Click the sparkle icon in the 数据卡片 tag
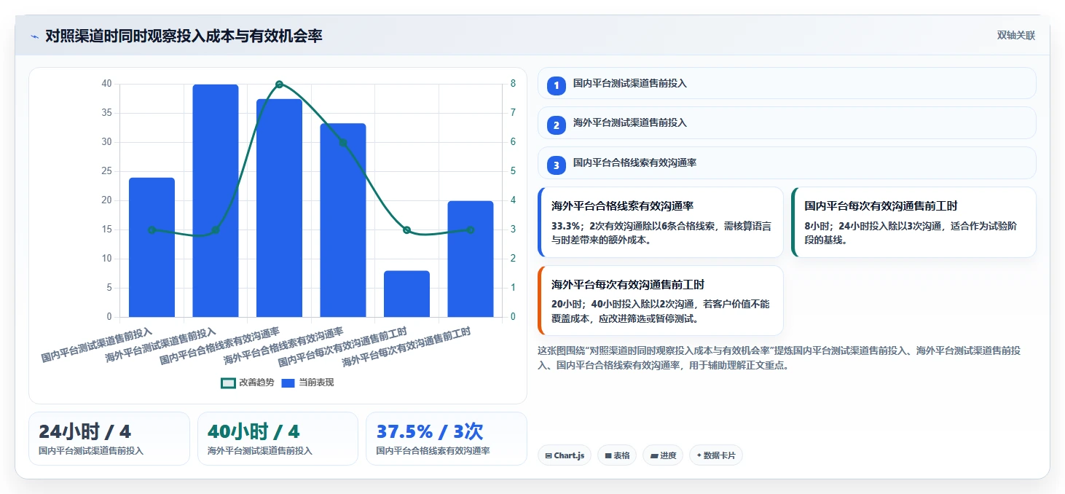 (699, 455)
